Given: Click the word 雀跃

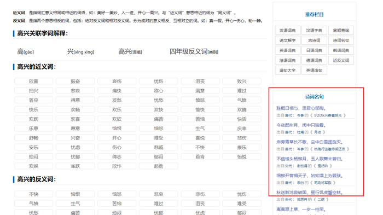Looking at the screenshot, I should pyautogui.click(x=76, y=166).
